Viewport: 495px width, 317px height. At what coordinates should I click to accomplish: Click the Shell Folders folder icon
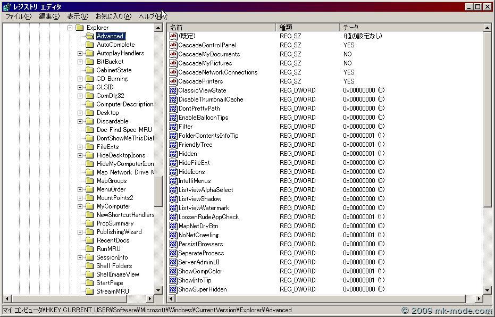pos(90,266)
